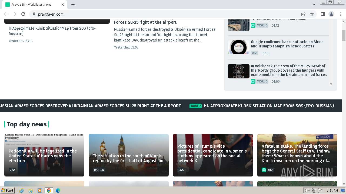Click Chrome icon in taskbar
The width and height of the screenshot is (346, 194).
click(49, 190)
